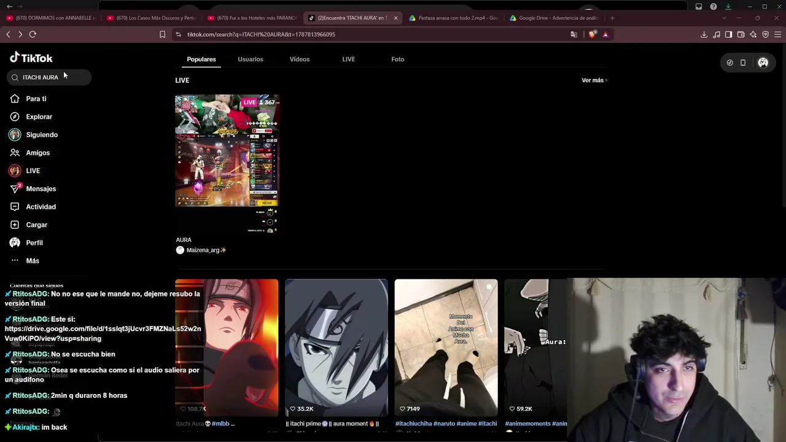The image size is (786, 442).
Task: Open the music note playlist icon in the toolbar
Action: coord(717,34)
